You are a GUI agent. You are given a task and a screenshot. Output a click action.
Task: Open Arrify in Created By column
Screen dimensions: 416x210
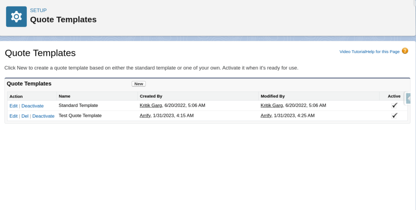145,115
